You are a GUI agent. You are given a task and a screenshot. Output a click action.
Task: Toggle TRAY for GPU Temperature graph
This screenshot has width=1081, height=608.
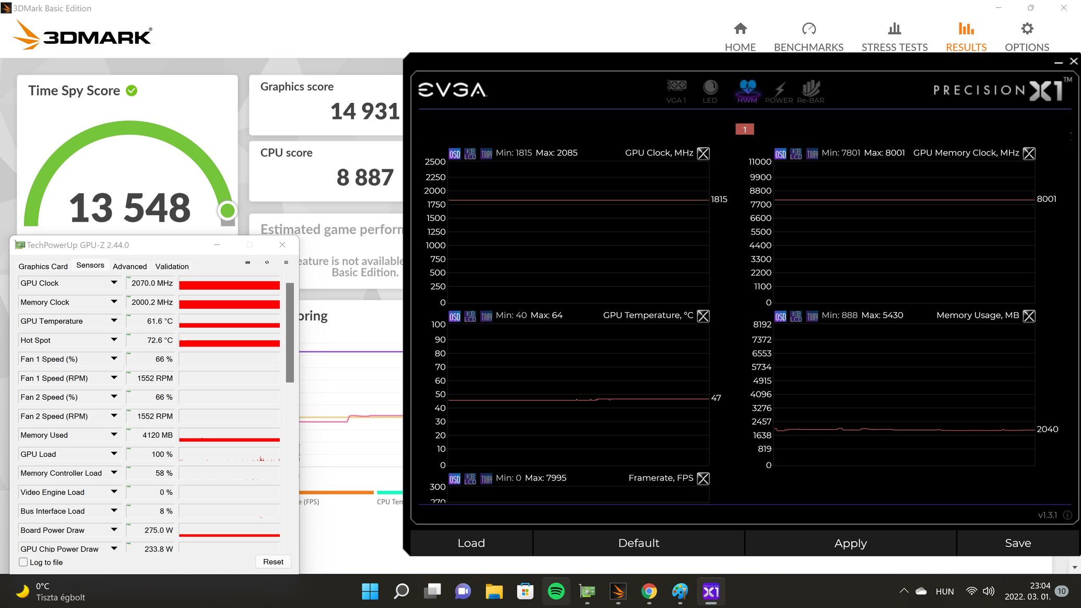coord(486,316)
